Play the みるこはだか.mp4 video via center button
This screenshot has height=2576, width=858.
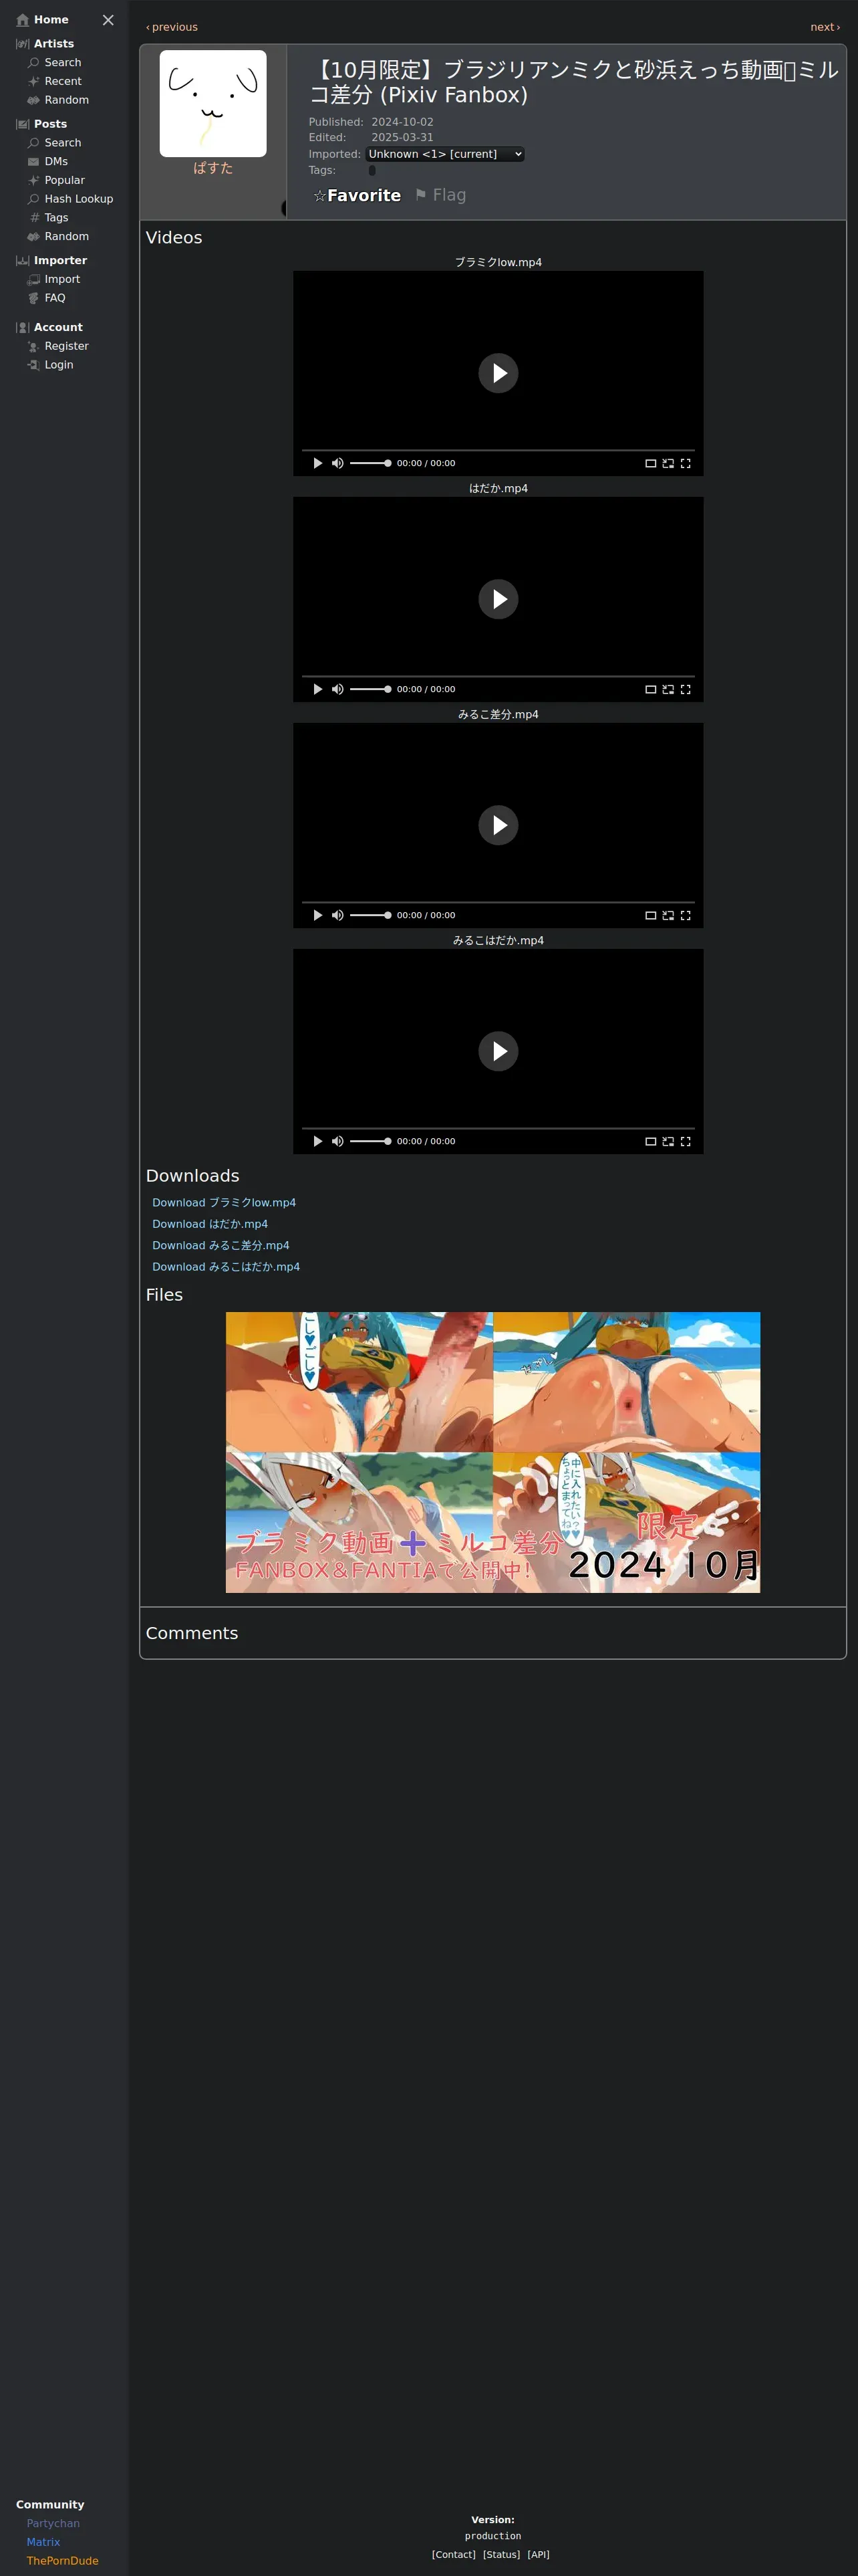click(x=498, y=1051)
